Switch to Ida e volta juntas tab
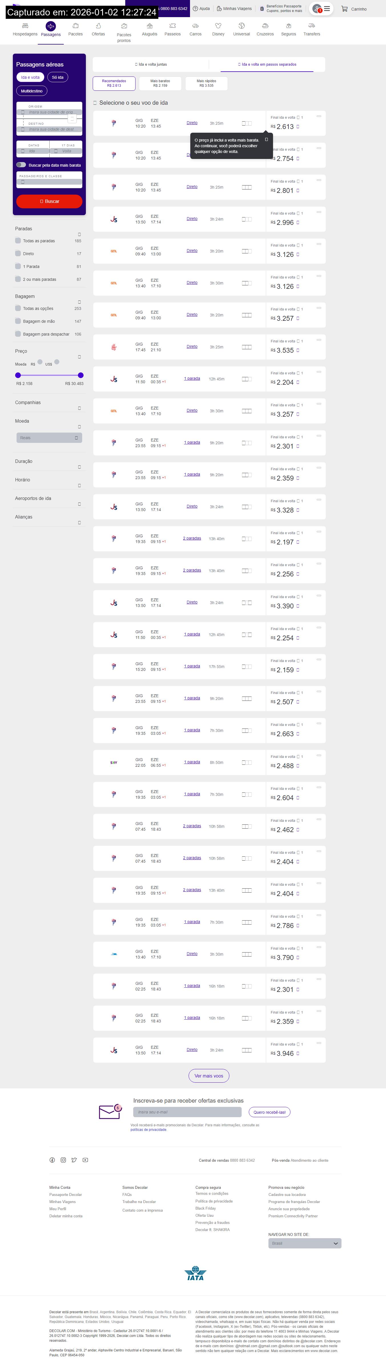 pyautogui.click(x=151, y=64)
